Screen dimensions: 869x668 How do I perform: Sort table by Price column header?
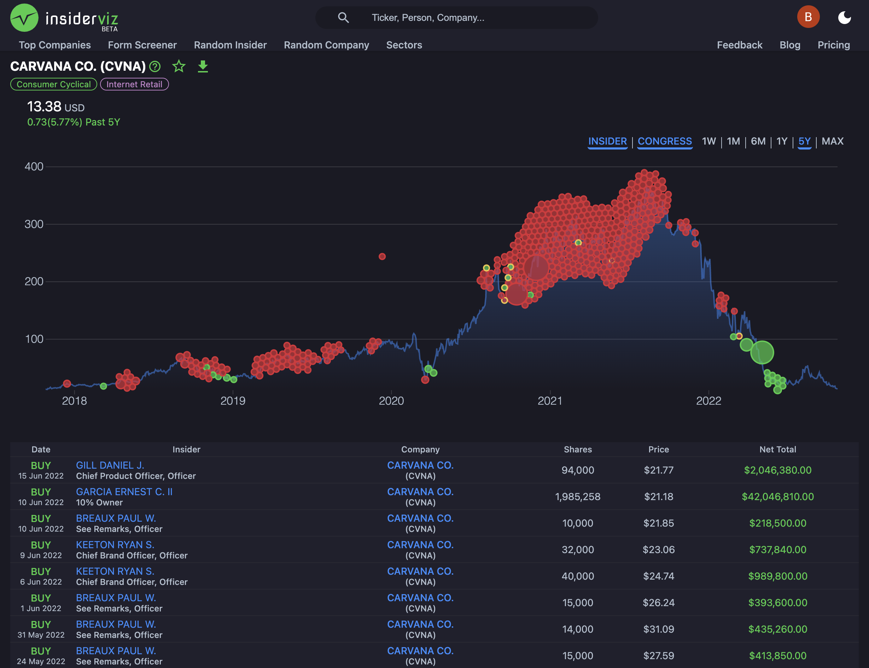point(659,449)
